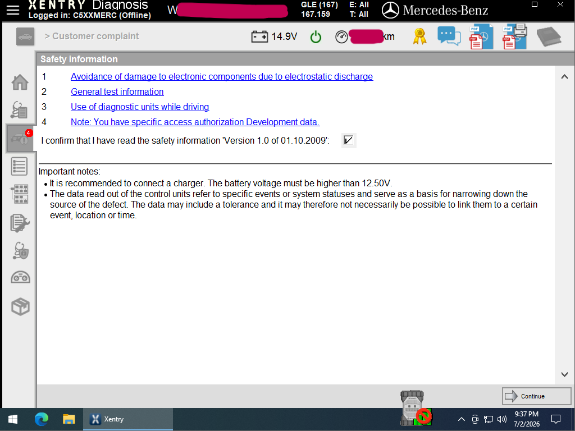
Task: Open the hamburger main menu
Action: pos(13,10)
